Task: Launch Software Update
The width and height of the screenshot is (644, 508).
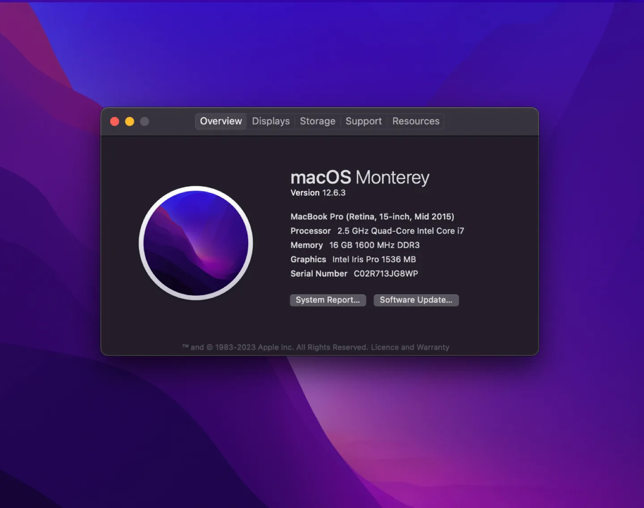Action: [416, 300]
